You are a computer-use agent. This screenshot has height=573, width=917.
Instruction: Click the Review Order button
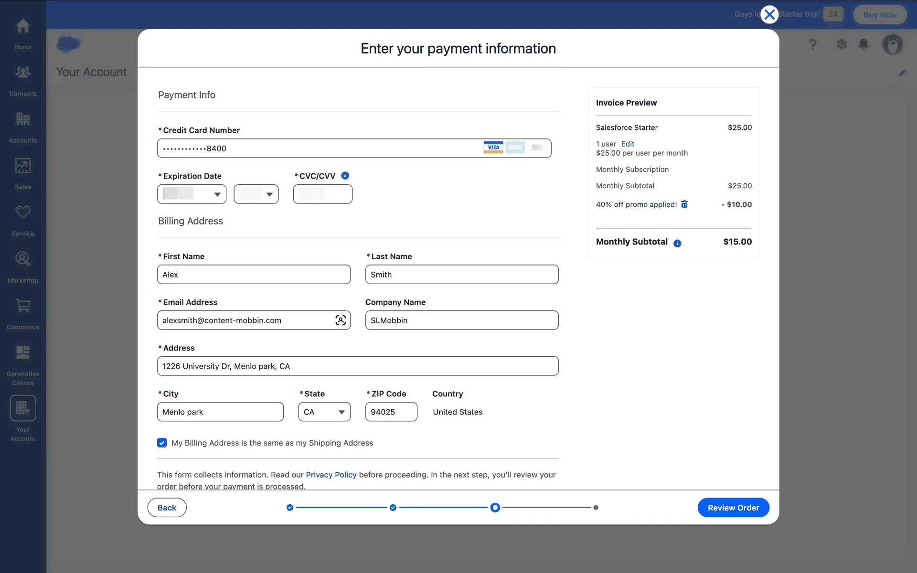pos(733,508)
